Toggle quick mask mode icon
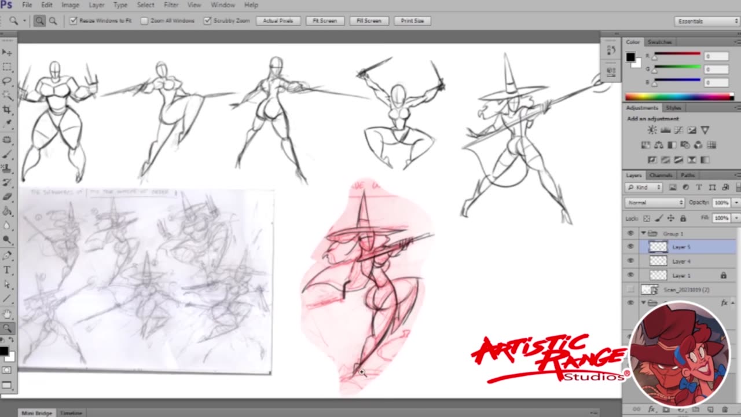741x417 pixels. click(7, 371)
